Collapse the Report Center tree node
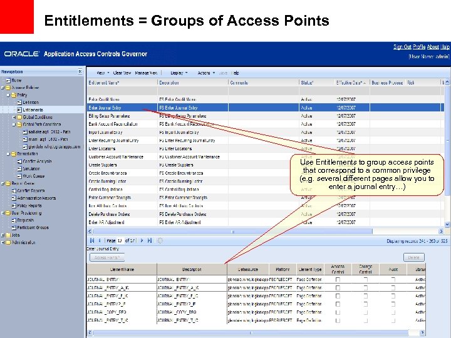The height and width of the screenshot is (338, 451). pyautogui.click(x=3, y=183)
